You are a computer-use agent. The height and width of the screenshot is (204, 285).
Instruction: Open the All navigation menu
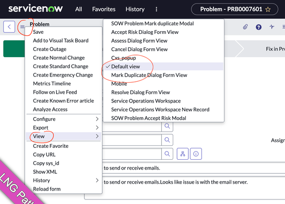pyautogui.click(x=78, y=9)
